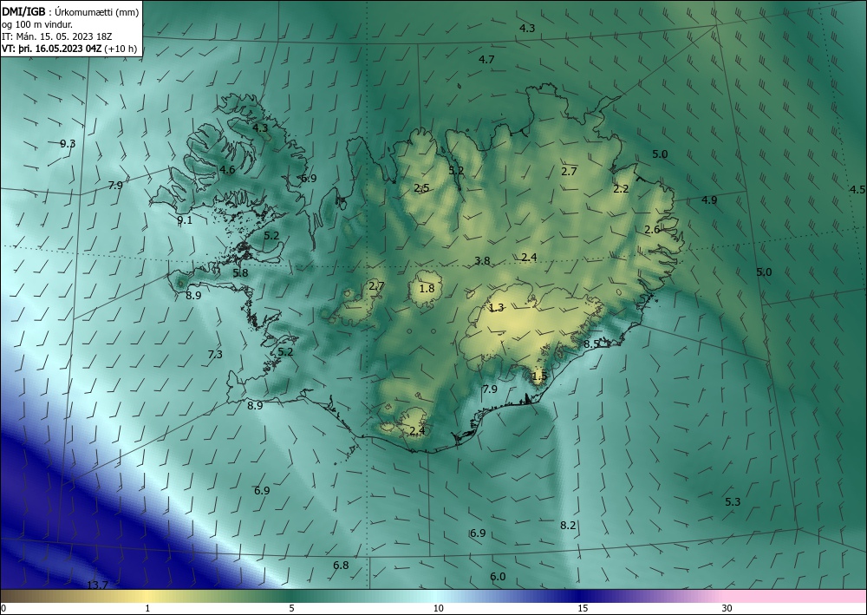
Task: Click the 2.2 value in northeast Iceland
Action: tap(621, 189)
